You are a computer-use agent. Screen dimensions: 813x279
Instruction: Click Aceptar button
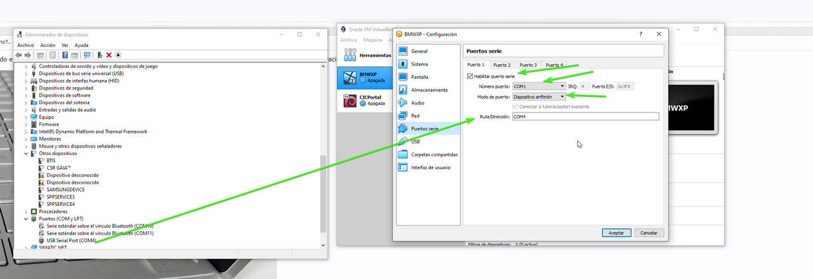(616, 233)
